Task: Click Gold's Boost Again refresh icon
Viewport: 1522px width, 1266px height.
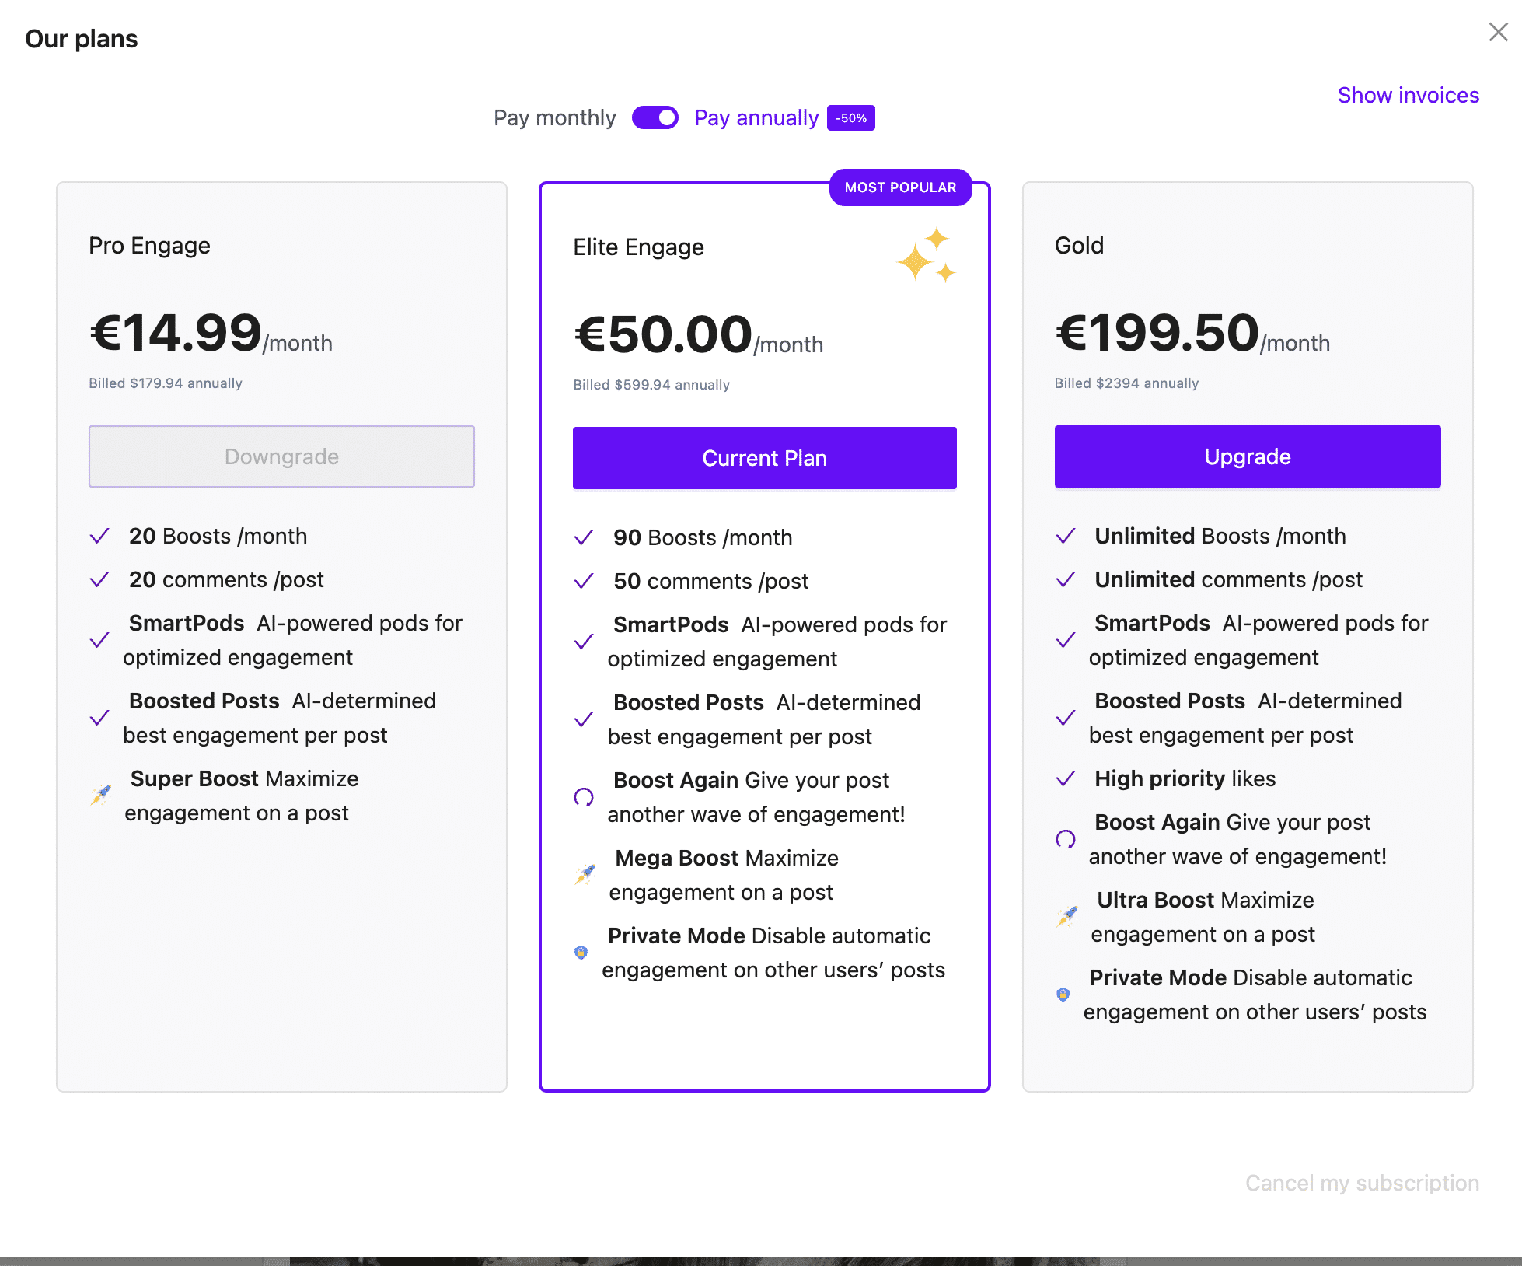Action: click(x=1066, y=839)
